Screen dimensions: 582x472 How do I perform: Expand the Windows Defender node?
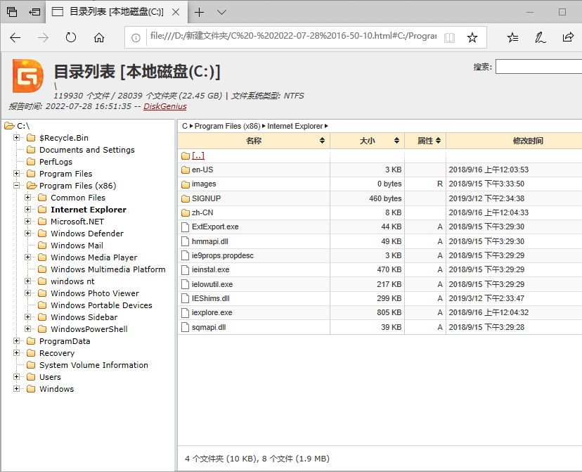pyautogui.click(x=28, y=234)
